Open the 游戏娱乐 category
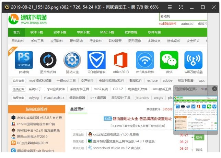The width and height of the screenshot is (221, 158). (174, 41)
